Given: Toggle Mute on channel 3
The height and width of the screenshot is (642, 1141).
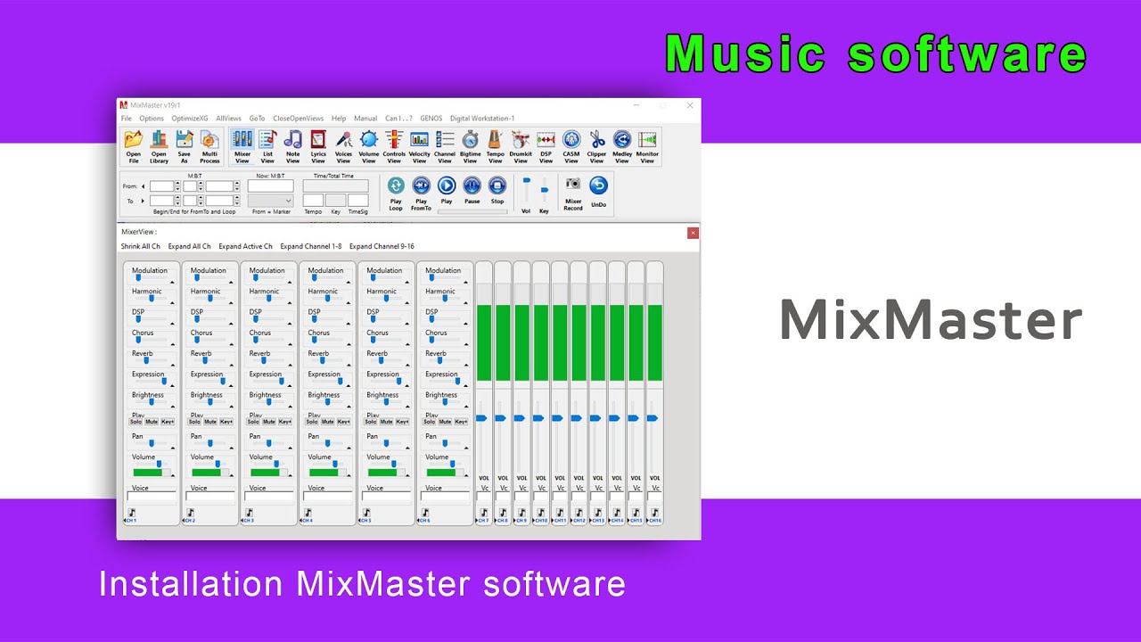Looking at the screenshot, I should click(x=269, y=422).
